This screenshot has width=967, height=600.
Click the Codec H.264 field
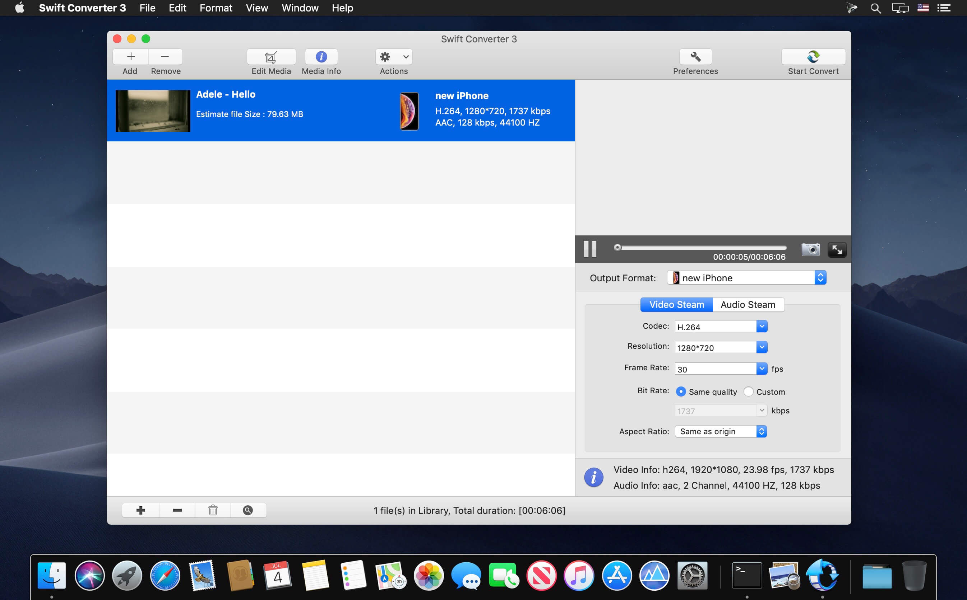(x=716, y=327)
